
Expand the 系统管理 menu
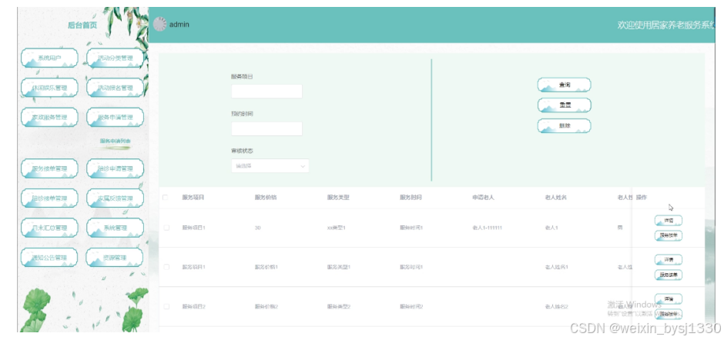point(115,228)
